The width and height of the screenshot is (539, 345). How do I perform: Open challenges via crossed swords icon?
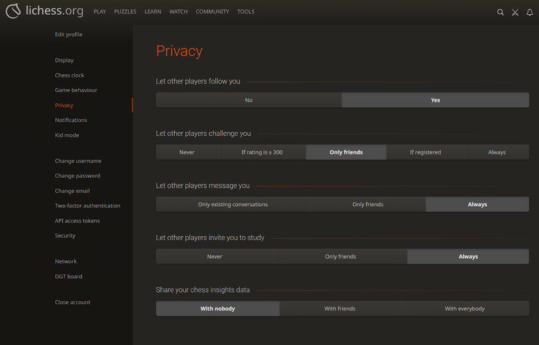tap(515, 12)
